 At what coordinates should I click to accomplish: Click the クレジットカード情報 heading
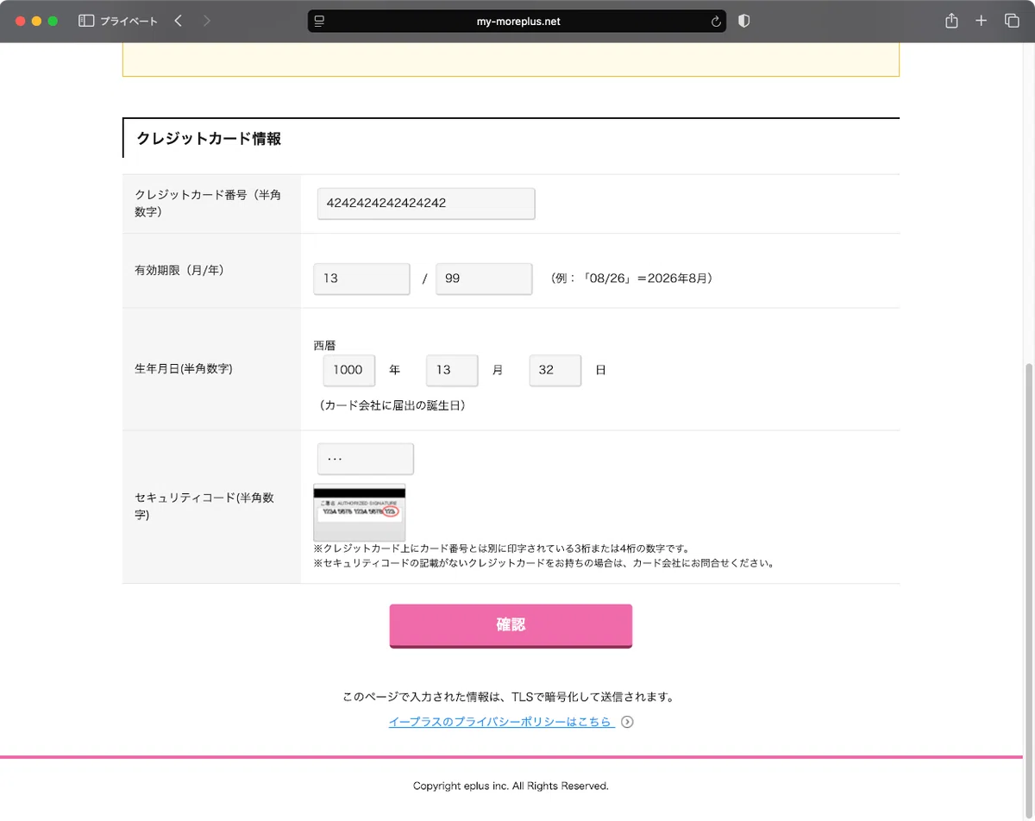click(209, 139)
